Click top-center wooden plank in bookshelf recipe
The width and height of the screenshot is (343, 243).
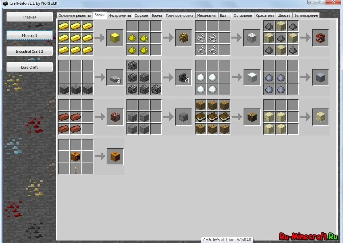213,105
